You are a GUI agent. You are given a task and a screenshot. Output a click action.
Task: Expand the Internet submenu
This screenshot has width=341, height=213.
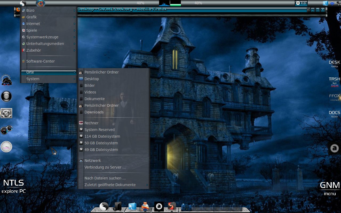tap(49, 24)
